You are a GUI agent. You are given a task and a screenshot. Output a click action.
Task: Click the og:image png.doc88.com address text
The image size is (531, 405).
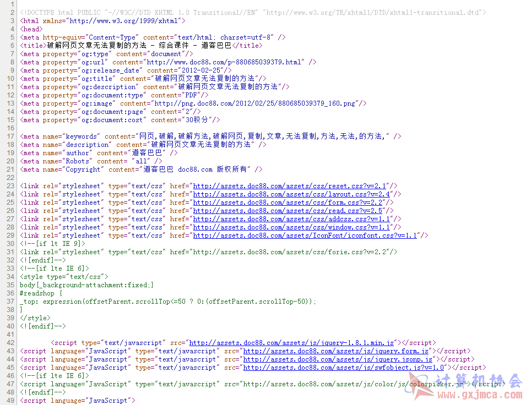[x=255, y=103]
